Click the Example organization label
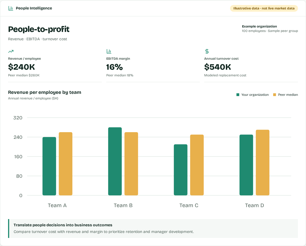The image size is (306, 246). click(x=259, y=26)
